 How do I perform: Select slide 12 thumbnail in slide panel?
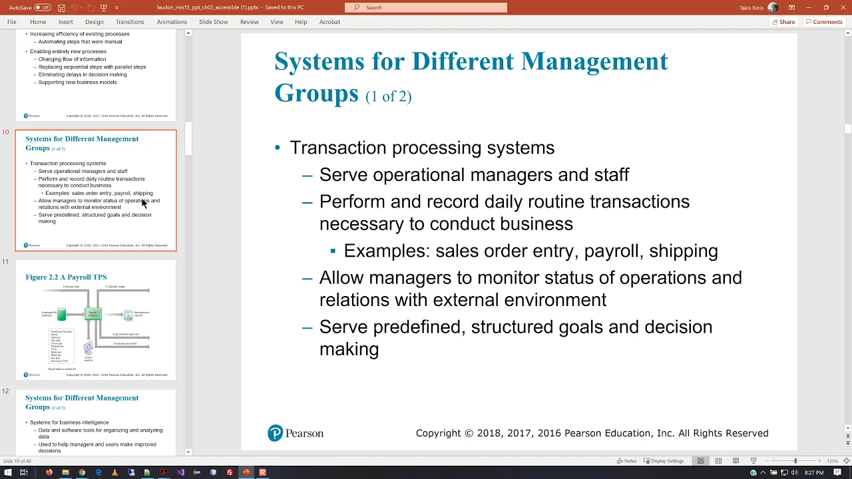point(96,422)
